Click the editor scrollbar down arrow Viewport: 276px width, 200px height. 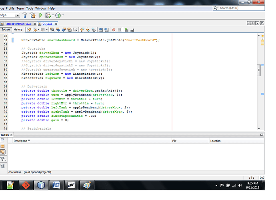click(x=259, y=129)
